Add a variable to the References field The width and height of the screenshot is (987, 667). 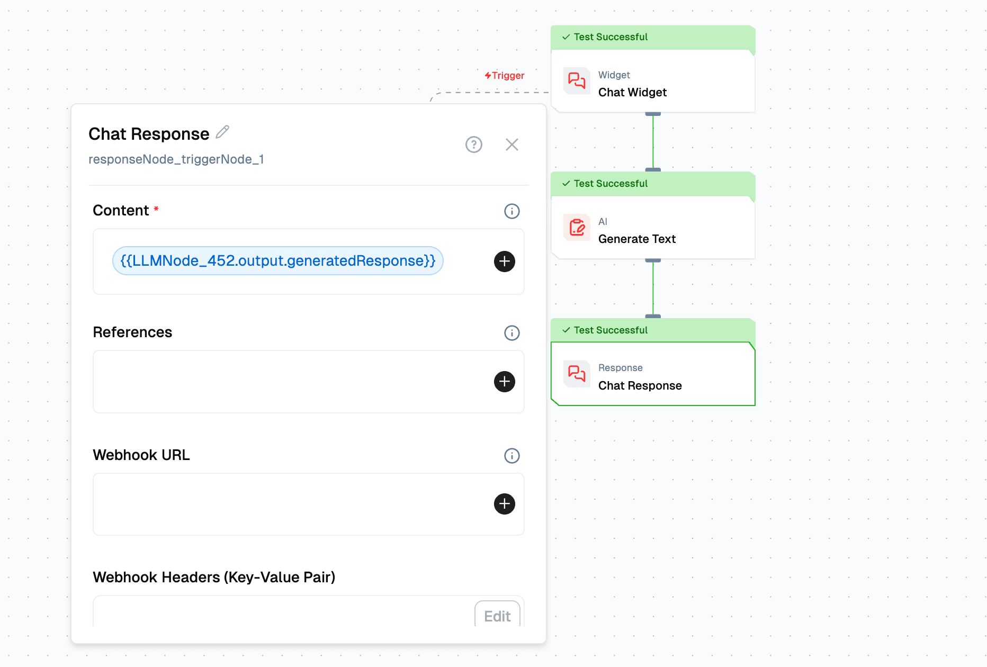coord(504,382)
